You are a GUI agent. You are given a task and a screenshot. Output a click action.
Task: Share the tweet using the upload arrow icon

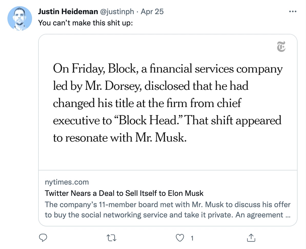(x=251, y=238)
